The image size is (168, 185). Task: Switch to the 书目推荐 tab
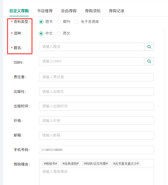pyautogui.click(x=45, y=11)
